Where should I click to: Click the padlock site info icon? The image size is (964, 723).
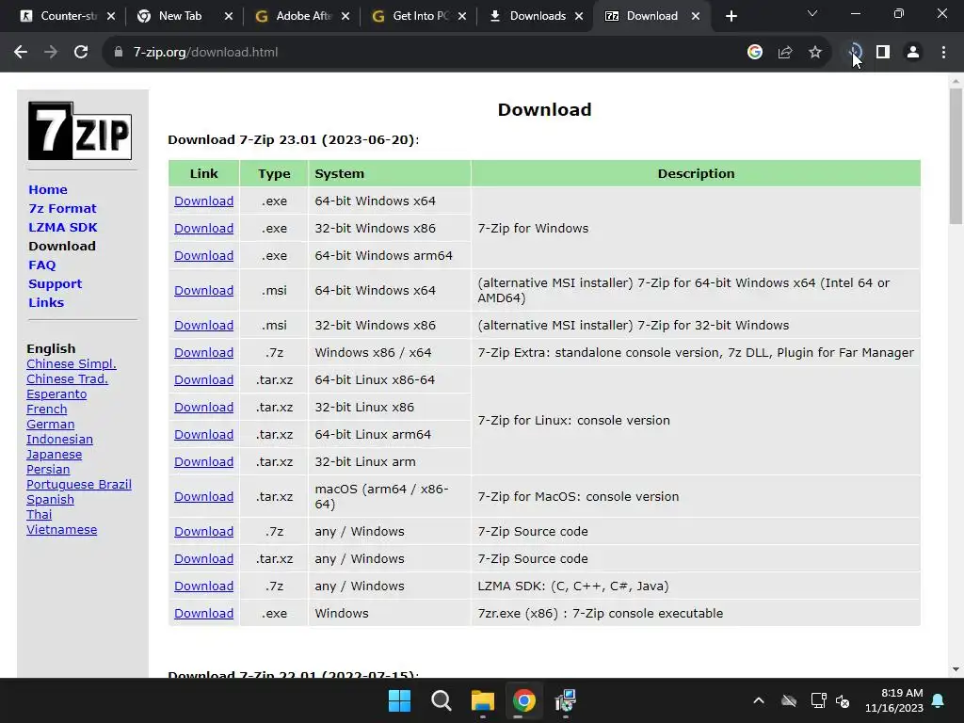tap(119, 53)
